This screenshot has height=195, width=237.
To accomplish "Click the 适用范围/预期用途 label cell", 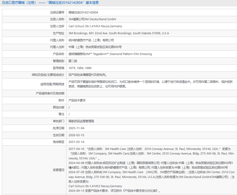I will coord(34,84).
